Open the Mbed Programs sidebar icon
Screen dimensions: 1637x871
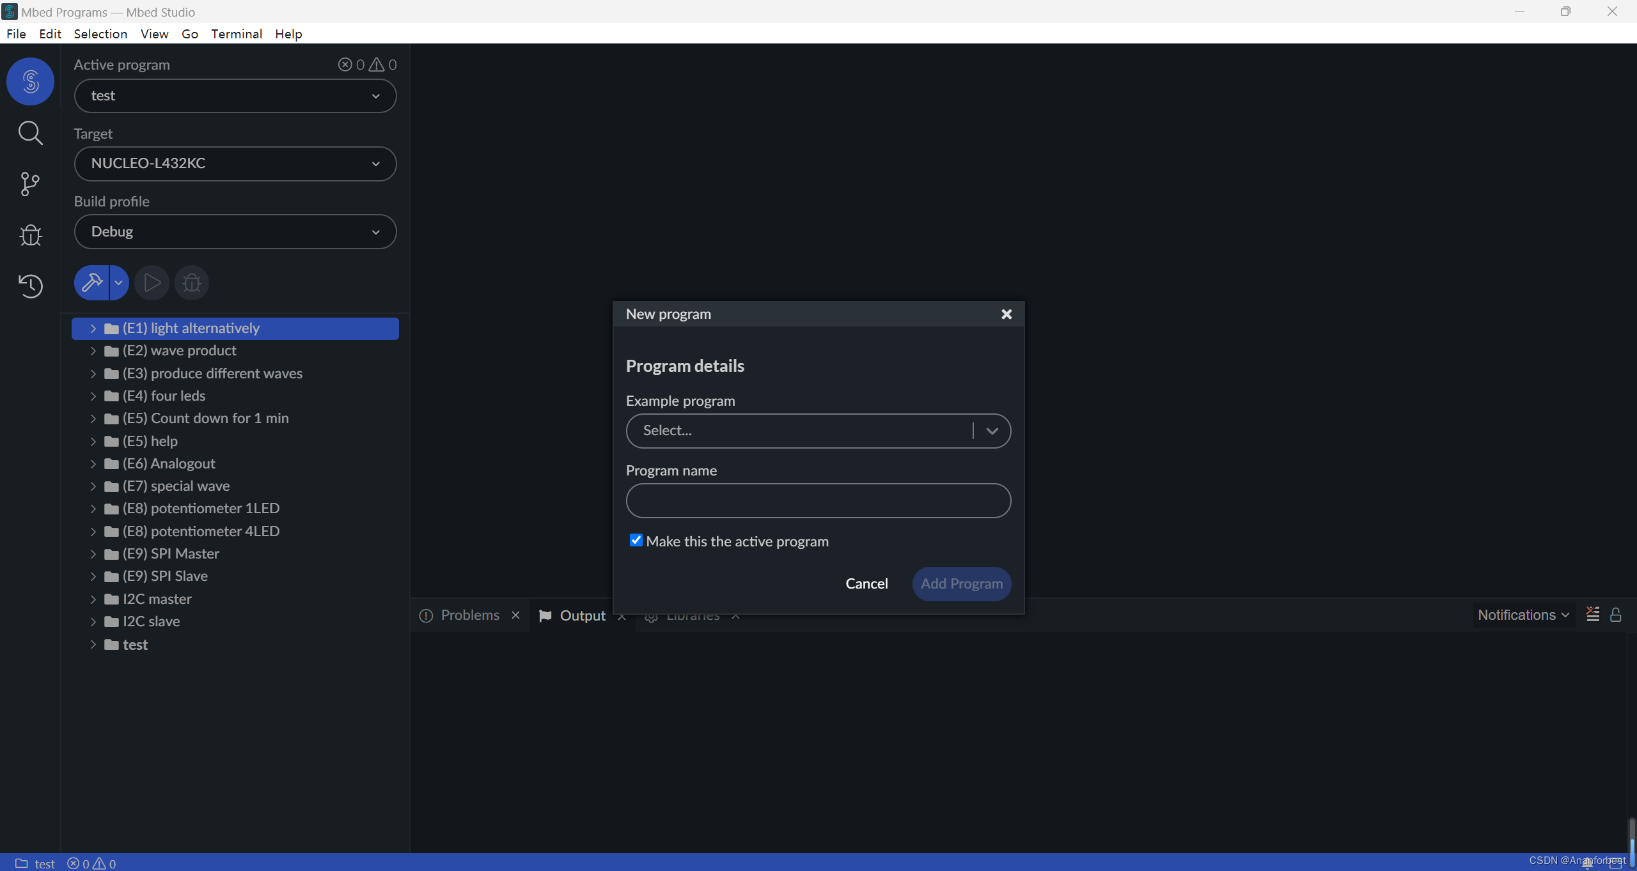[30, 81]
